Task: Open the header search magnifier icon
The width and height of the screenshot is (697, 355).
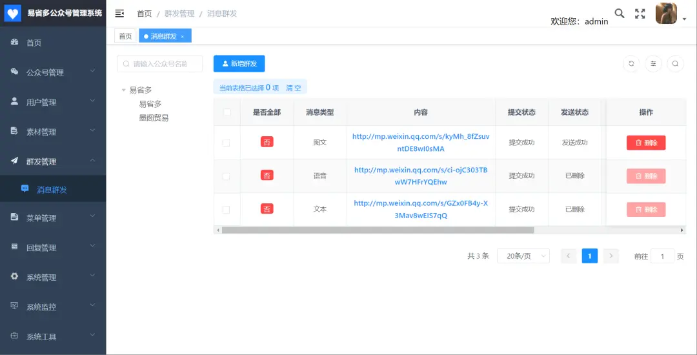Action: point(619,14)
